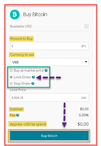101x146 pixels.
Task: Enable Buy at market price checkbox
Action: [x=11, y=70]
